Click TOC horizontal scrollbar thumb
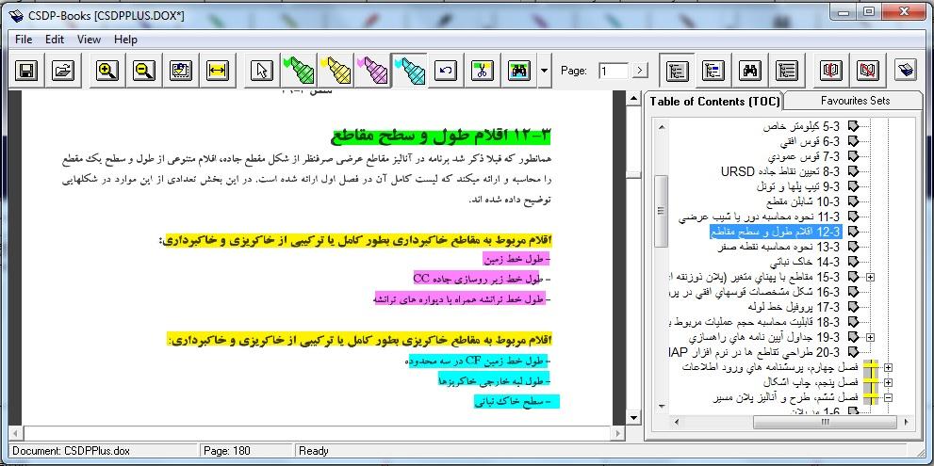The width and height of the screenshot is (934, 466). point(825,422)
